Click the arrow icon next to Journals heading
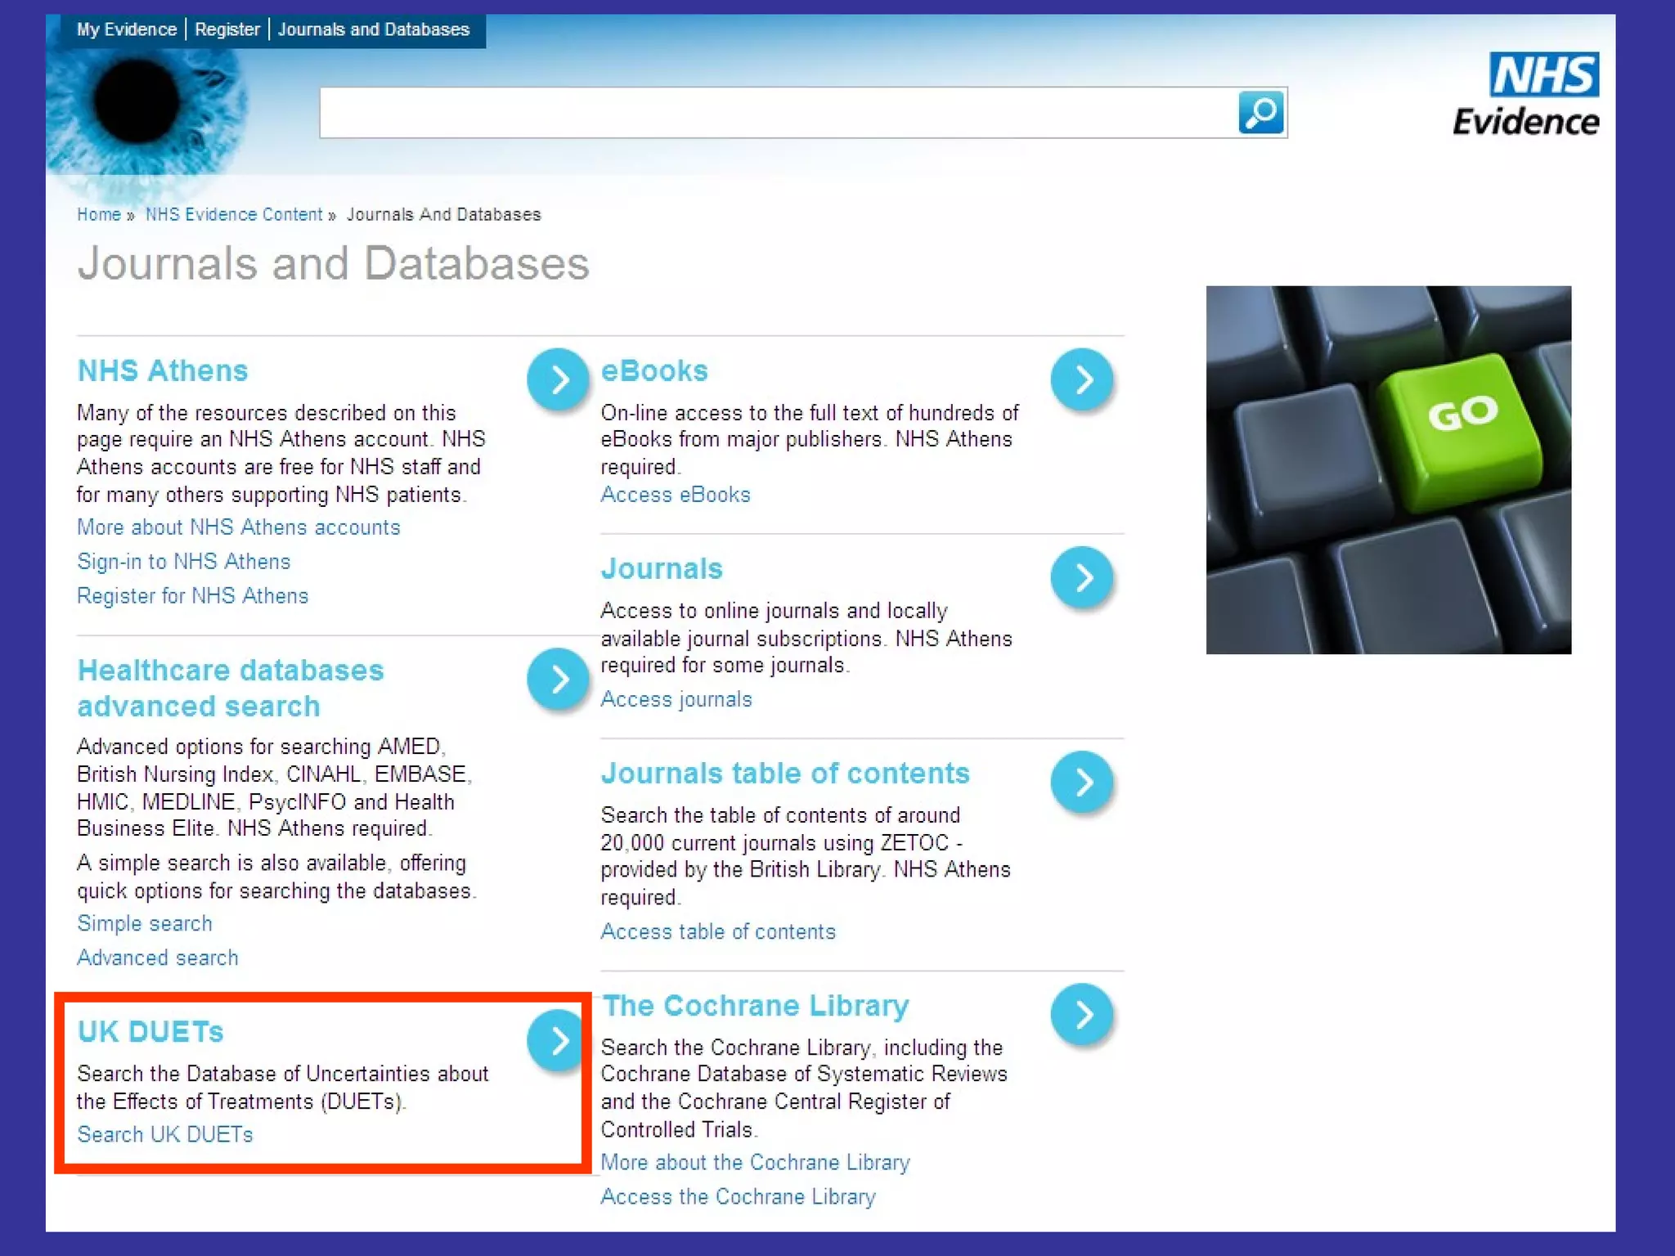The image size is (1675, 1256). (x=1082, y=577)
